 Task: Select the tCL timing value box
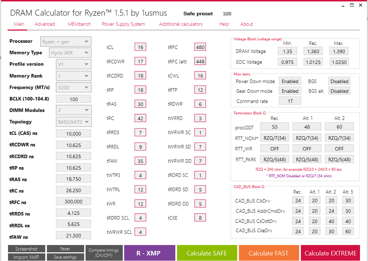140,47
